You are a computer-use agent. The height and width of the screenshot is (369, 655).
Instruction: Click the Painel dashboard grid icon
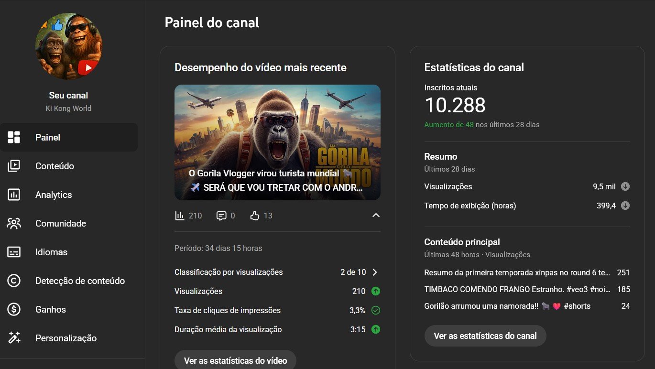tap(14, 137)
